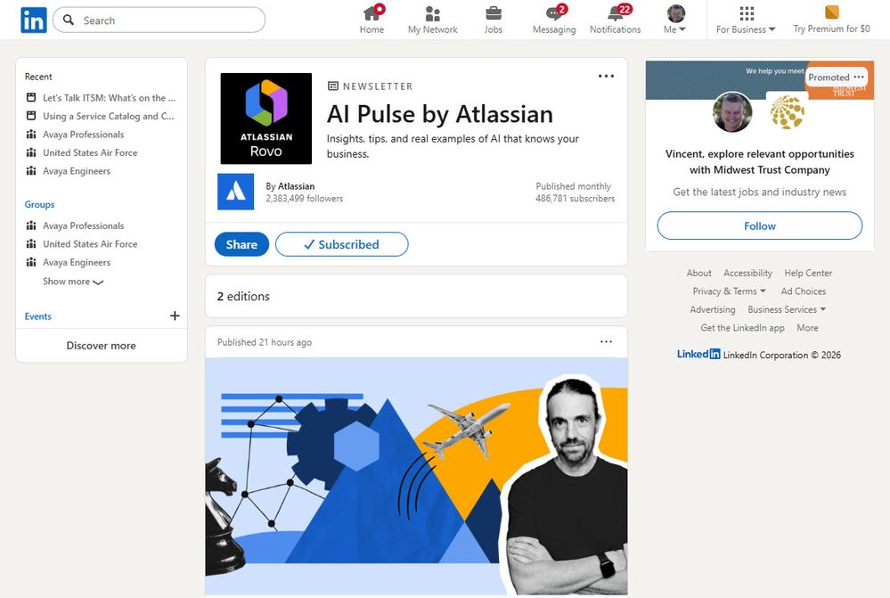This screenshot has height=598, width=890.
Task: Click the 486,781 subscribers text
Action: pos(575,199)
